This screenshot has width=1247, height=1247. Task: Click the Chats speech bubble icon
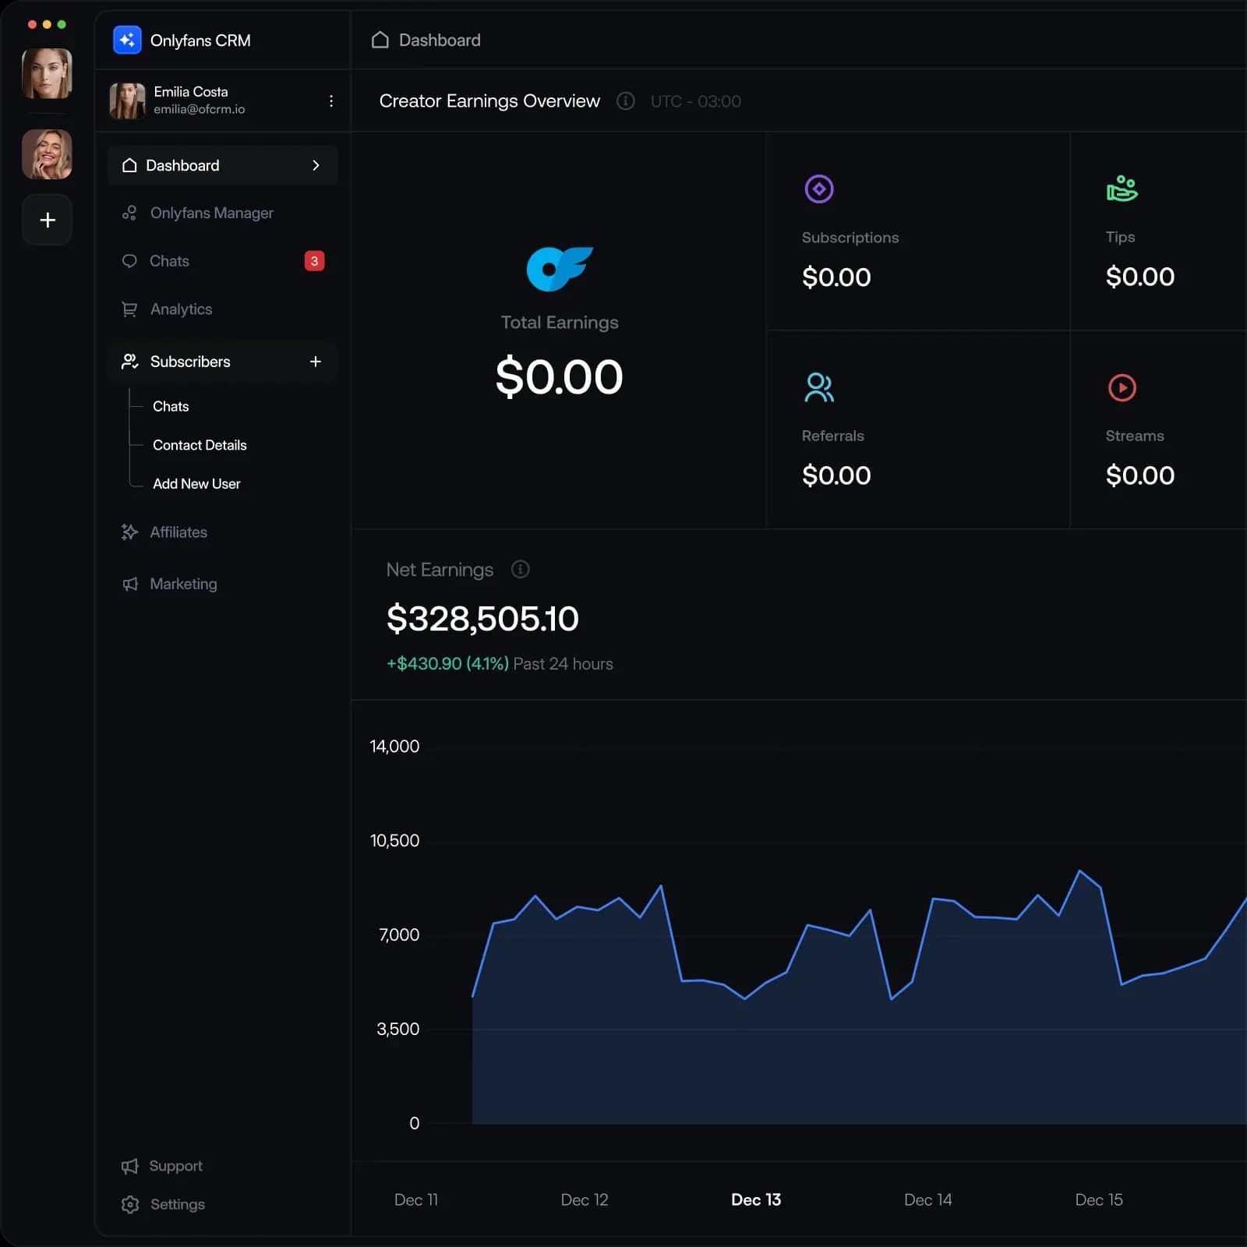click(129, 261)
